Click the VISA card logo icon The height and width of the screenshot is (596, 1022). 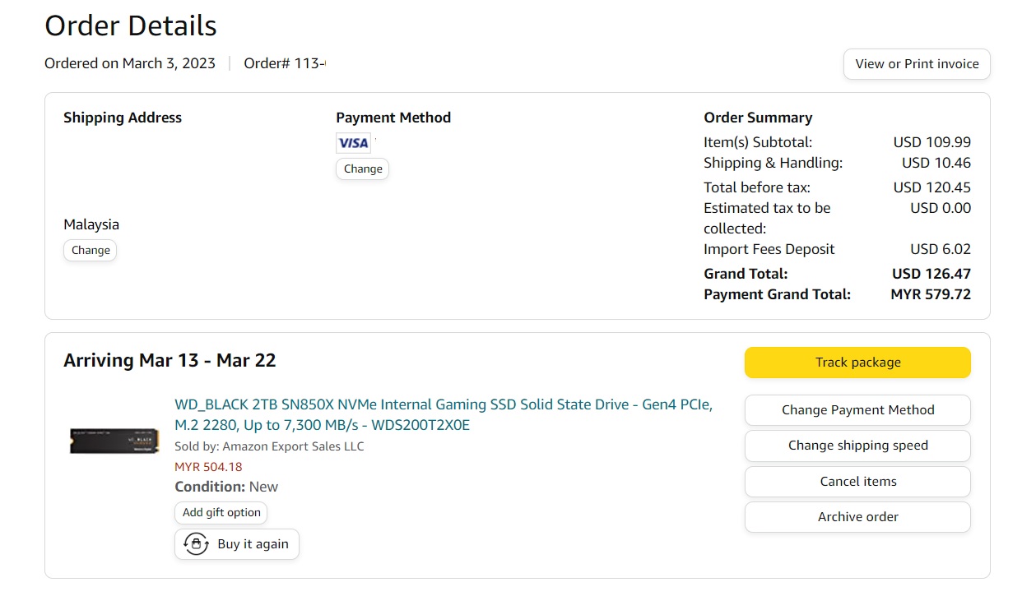click(354, 142)
